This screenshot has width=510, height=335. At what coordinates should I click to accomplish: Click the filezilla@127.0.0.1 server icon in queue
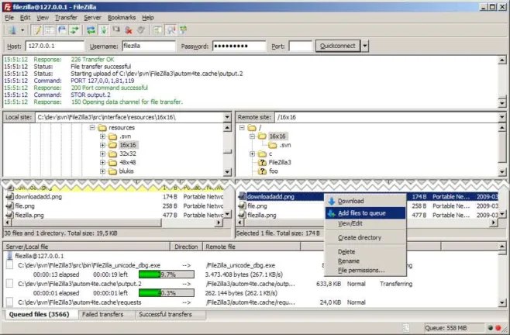pos(9,256)
